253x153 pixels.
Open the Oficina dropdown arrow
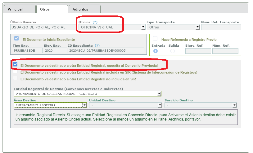(x=143, y=27)
